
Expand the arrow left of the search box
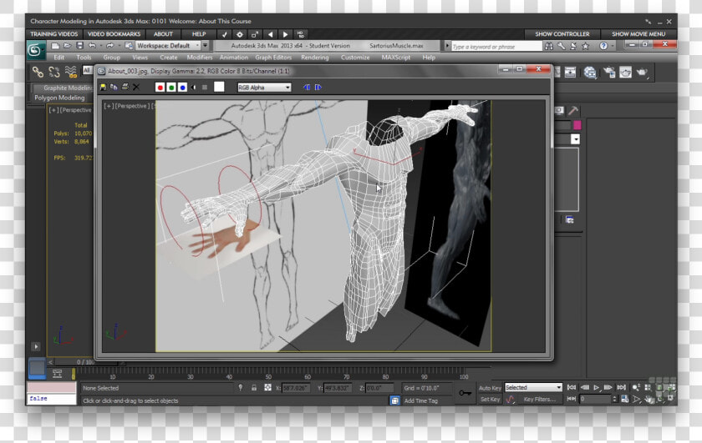[447, 46]
